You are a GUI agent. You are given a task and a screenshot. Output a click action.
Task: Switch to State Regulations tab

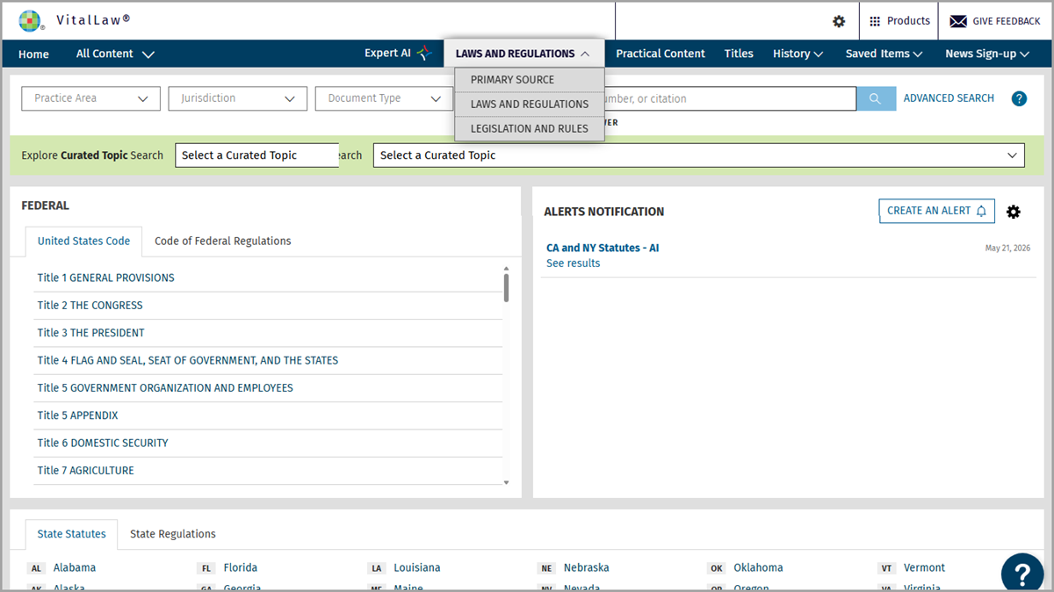click(173, 533)
